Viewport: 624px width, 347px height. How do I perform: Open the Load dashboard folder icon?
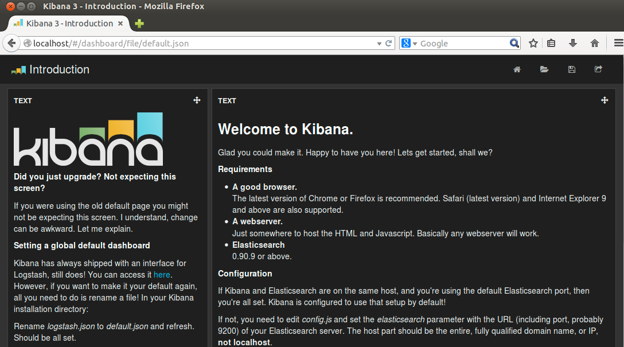coord(544,69)
